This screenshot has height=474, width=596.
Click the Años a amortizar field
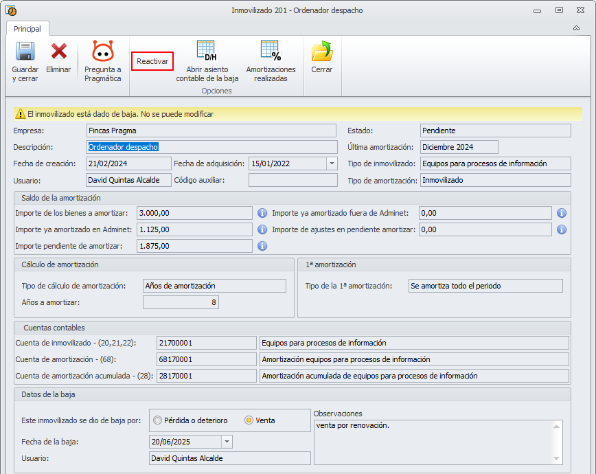click(x=181, y=302)
